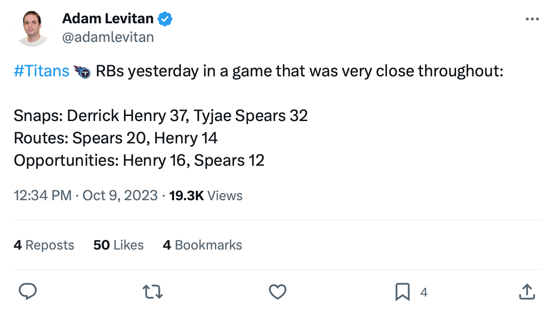This screenshot has width=553, height=311.
Task: Click the bookmark count number 4
Action: (424, 292)
